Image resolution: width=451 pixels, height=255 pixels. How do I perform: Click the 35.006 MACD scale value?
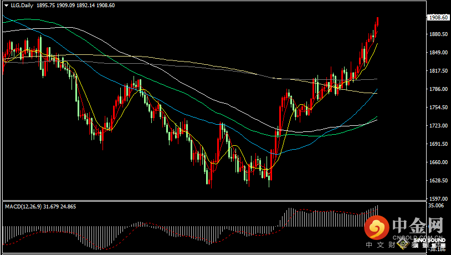click(x=437, y=205)
